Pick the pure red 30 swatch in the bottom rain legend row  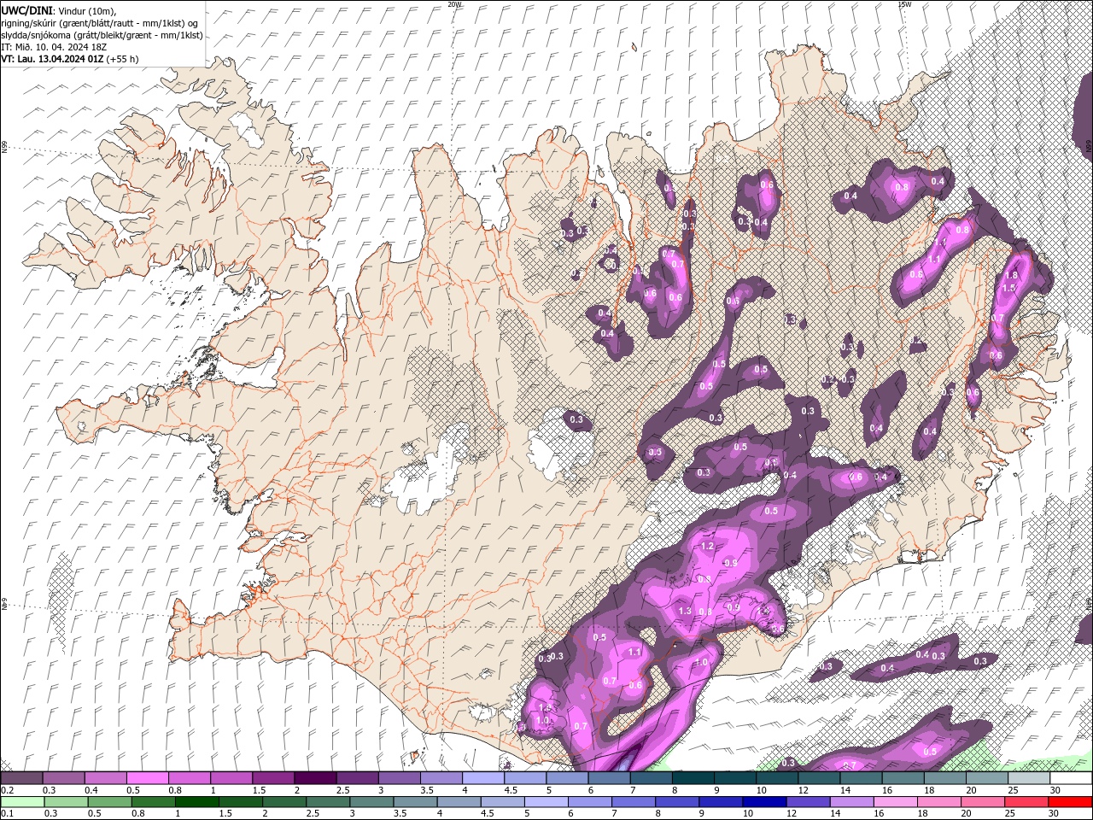[1071, 802]
